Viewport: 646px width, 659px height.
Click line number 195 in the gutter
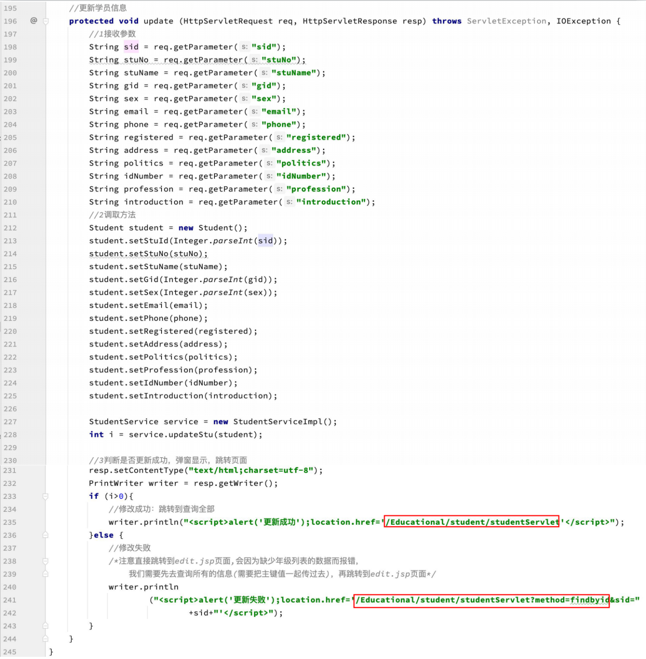[x=10, y=8]
